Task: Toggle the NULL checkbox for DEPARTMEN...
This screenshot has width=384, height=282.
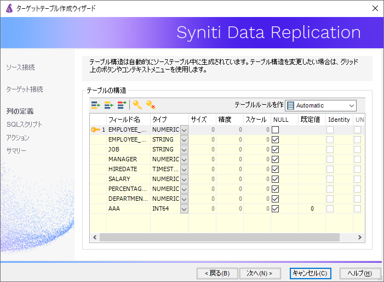Action: (x=276, y=199)
